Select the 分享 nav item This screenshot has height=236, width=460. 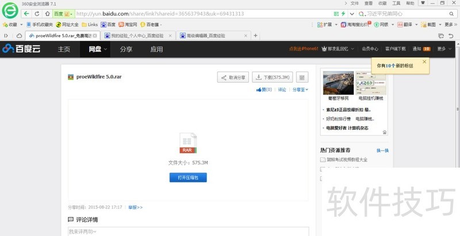click(x=126, y=49)
